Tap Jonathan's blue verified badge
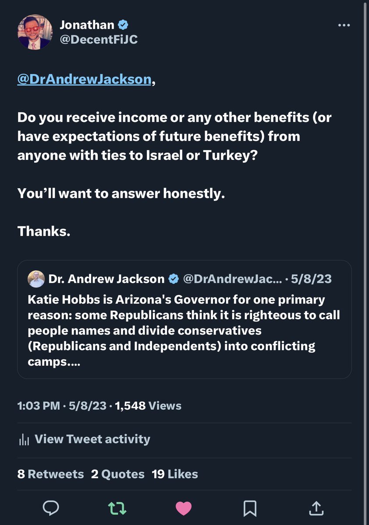369x525 pixels. point(124,25)
